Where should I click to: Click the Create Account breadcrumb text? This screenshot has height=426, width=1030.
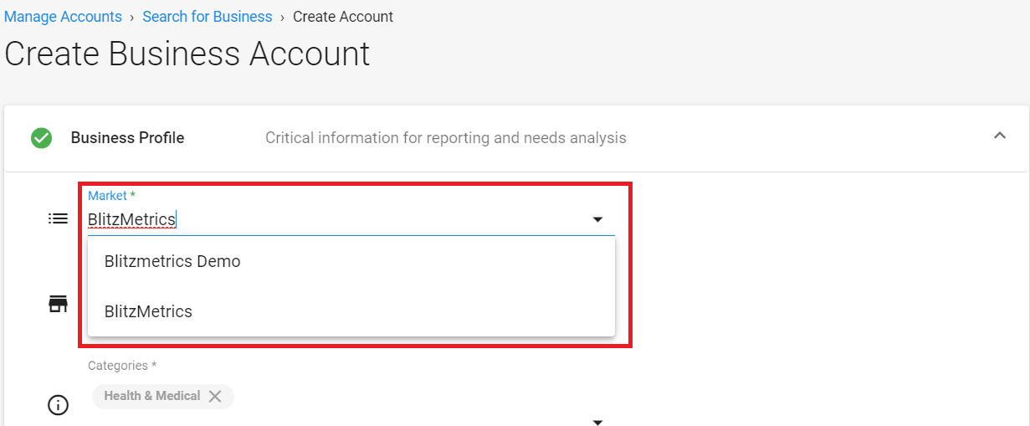(x=343, y=17)
